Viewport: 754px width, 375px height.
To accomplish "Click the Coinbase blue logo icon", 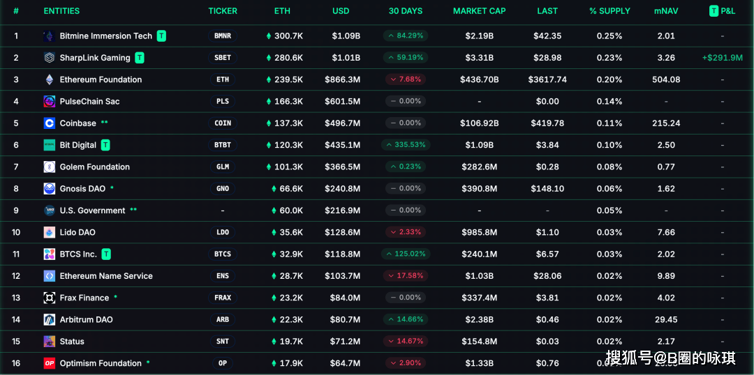I will pyautogui.click(x=50, y=123).
